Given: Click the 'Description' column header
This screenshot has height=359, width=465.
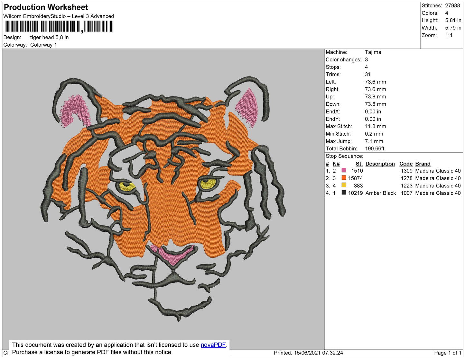Looking at the screenshot, I should pos(380,164).
